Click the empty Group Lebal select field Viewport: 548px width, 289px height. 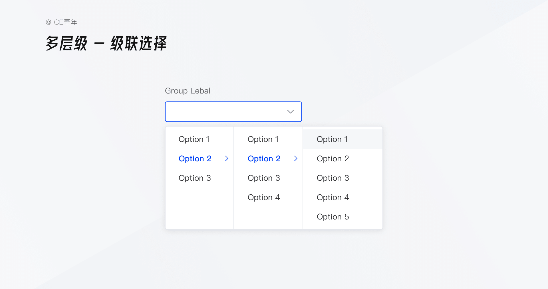[x=225, y=112]
